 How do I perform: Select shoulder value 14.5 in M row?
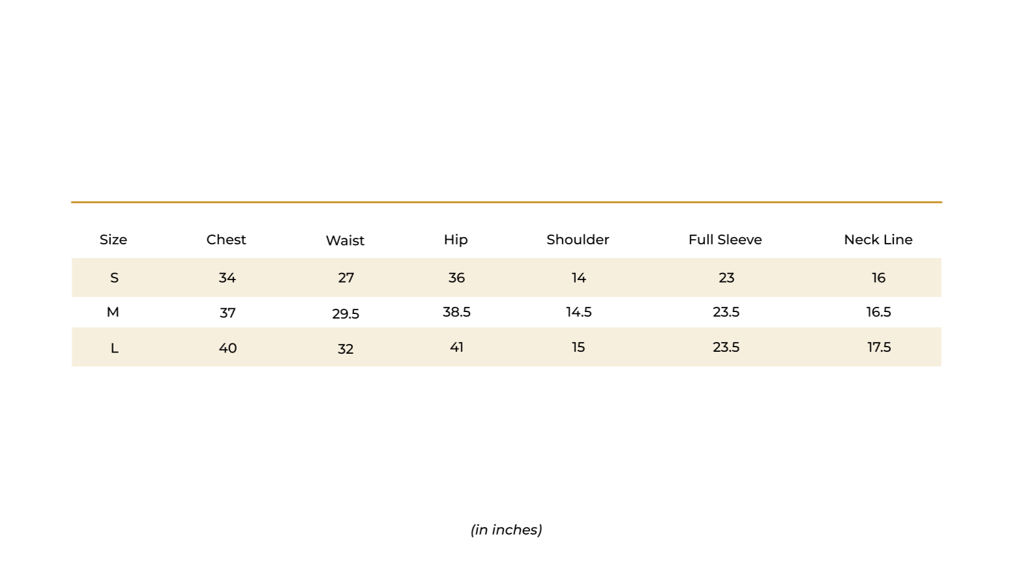[x=578, y=312]
